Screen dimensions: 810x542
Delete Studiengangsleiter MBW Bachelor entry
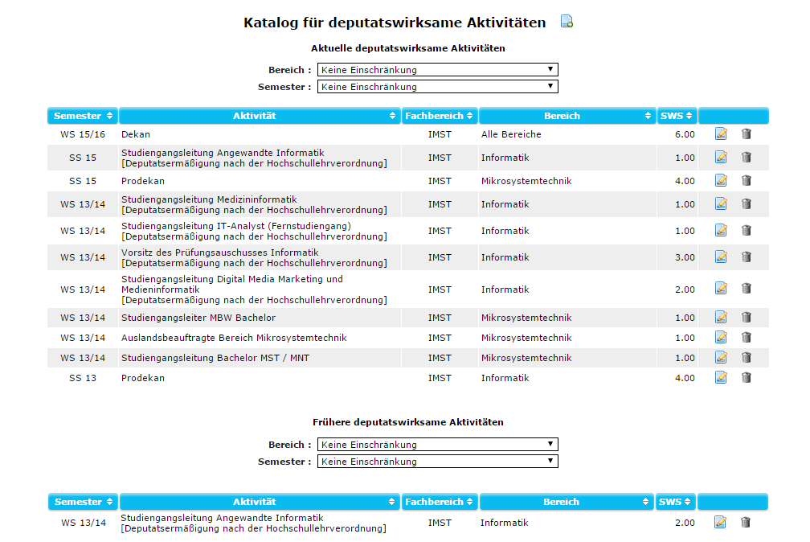click(x=747, y=317)
